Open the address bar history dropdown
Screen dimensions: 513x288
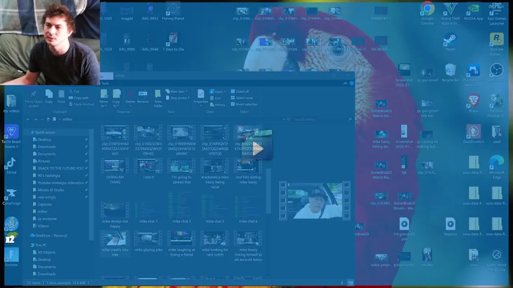[283, 119]
